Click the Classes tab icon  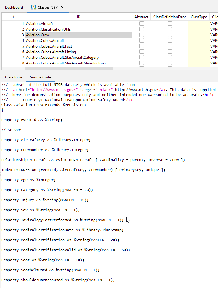click(x=33, y=7)
